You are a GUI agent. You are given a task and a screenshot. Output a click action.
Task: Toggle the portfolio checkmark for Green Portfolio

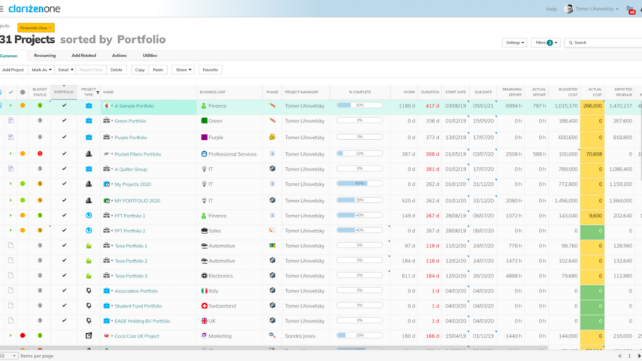tap(64, 120)
